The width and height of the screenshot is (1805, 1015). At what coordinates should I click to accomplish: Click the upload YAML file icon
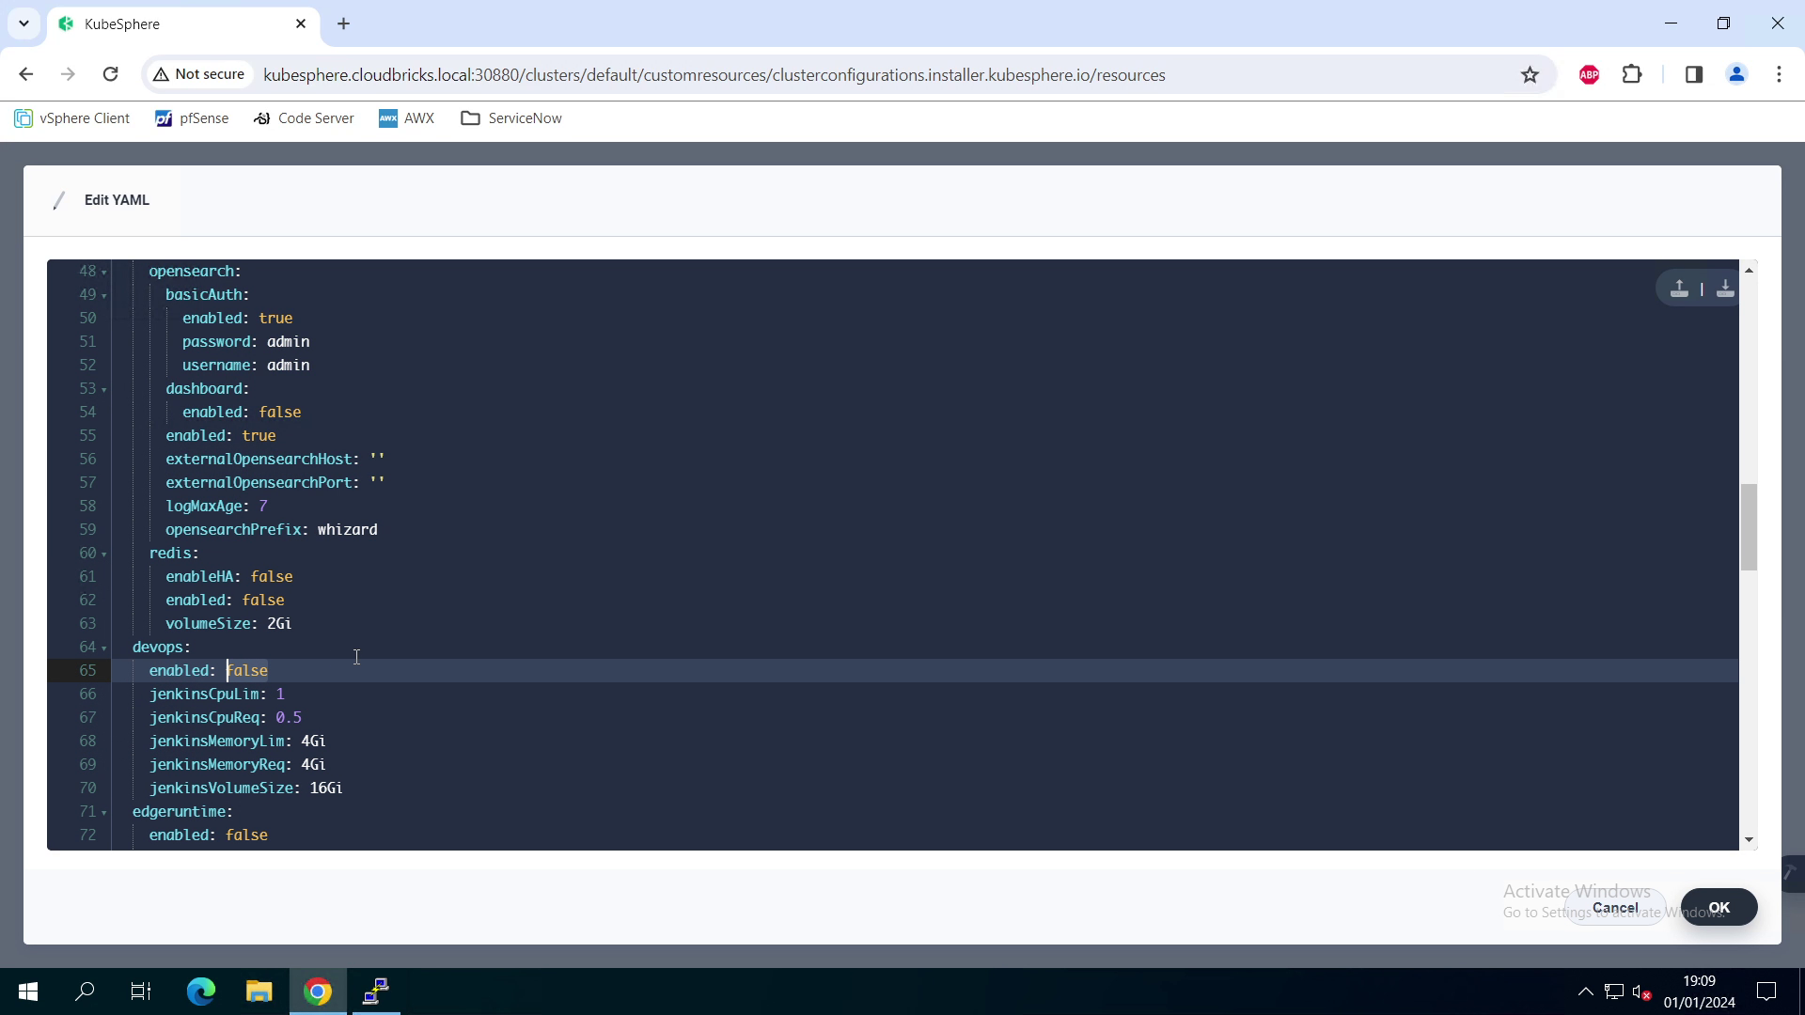(x=1679, y=289)
